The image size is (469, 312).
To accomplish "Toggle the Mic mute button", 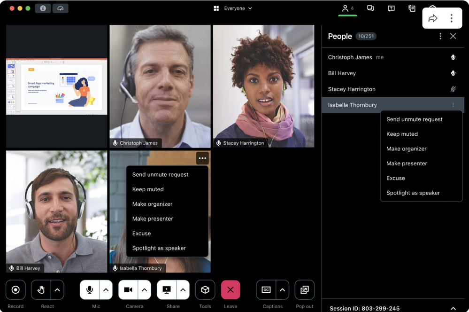I will click(89, 290).
